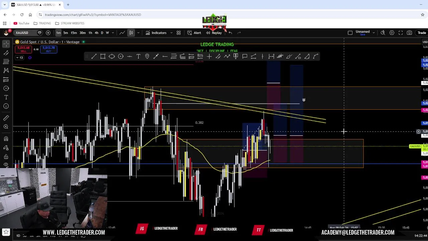Image resolution: width=428 pixels, height=241 pixels.
Task: Toggle hide all drawings eye icon
Action: 6,164
